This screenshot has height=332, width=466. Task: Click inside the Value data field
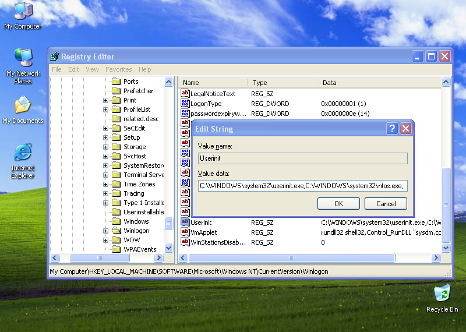click(302, 186)
